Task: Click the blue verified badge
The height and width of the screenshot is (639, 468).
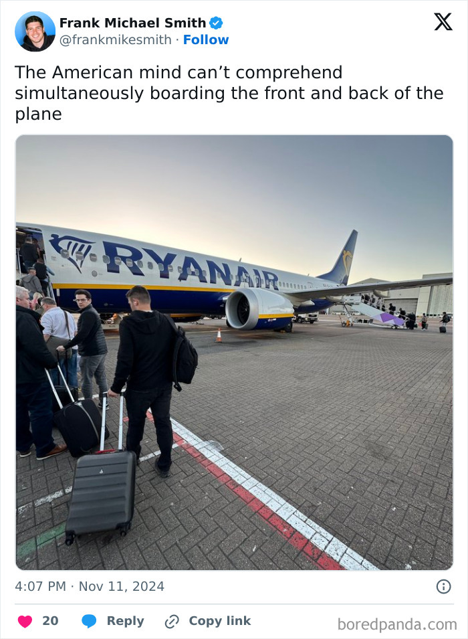Action: click(x=216, y=23)
